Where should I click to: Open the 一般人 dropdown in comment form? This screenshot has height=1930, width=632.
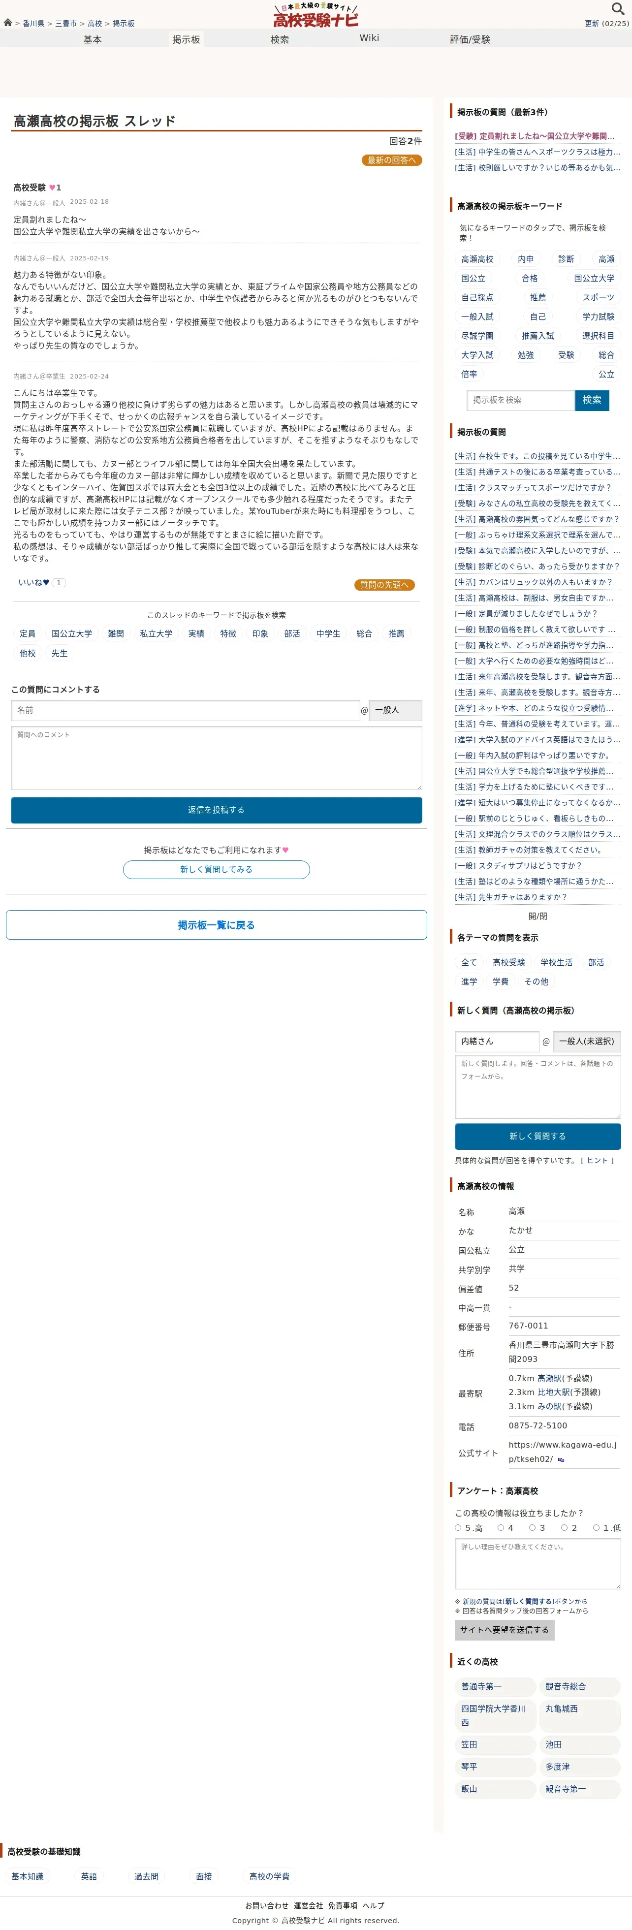pos(395,710)
